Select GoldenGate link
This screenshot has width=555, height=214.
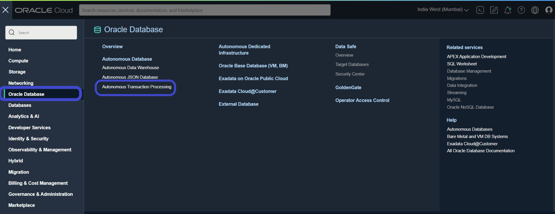(x=348, y=88)
